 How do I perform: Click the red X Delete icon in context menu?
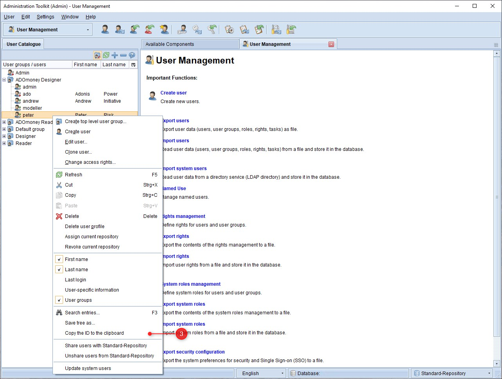[59, 216]
